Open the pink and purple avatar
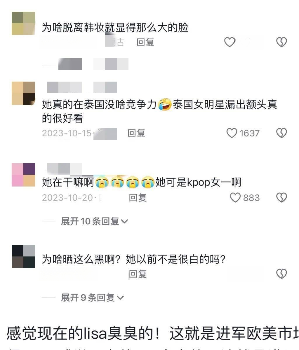This screenshot has width=299, height=350. tap(23, 175)
